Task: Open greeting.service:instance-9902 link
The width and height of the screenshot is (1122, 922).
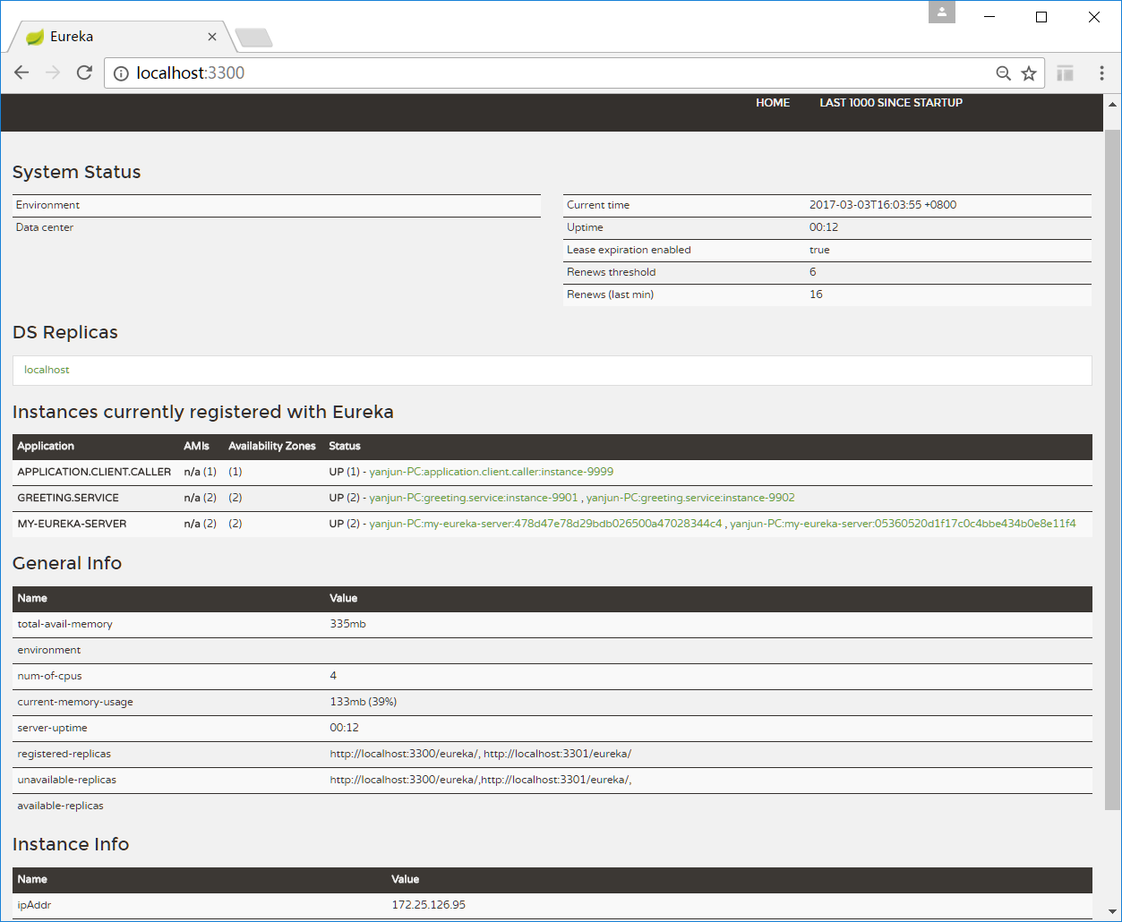Action: pyautogui.click(x=690, y=498)
